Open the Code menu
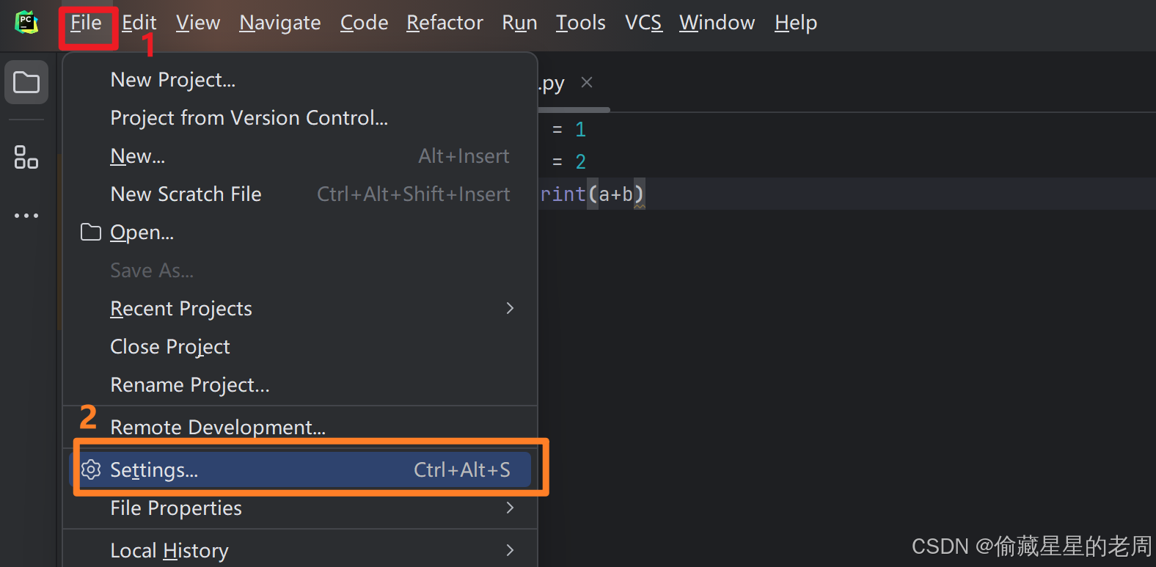The height and width of the screenshot is (567, 1156). (x=364, y=23)
